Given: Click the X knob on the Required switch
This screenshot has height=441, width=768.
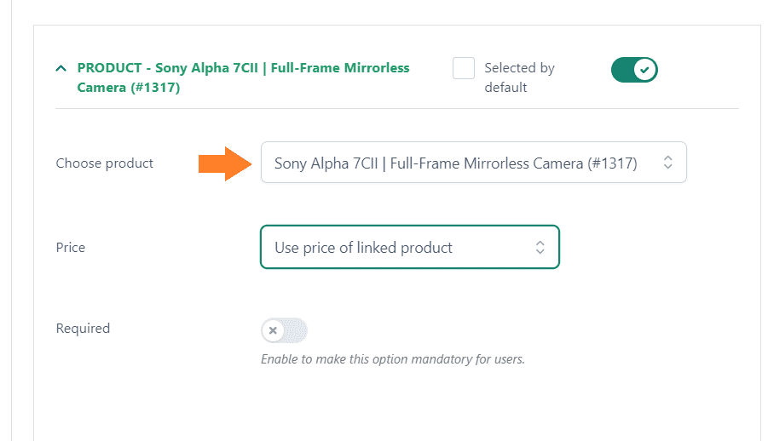Looking at the screenshot, I should [x=274, y=330].
